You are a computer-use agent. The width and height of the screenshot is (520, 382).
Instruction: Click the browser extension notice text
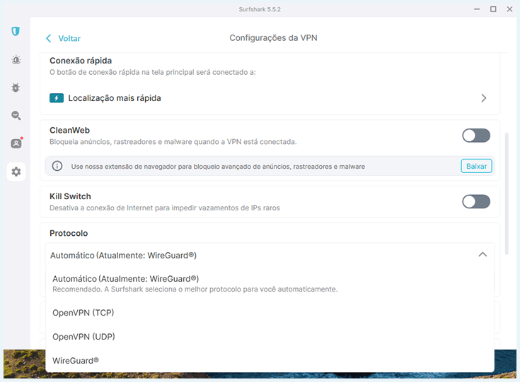click(218, 167)
